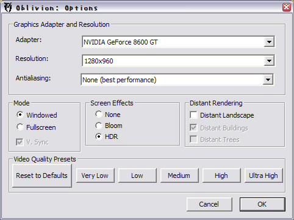The image size is (294, 220).
Task: Expand the Resolution dropdown arrow
Action: (x=269, y=61)
